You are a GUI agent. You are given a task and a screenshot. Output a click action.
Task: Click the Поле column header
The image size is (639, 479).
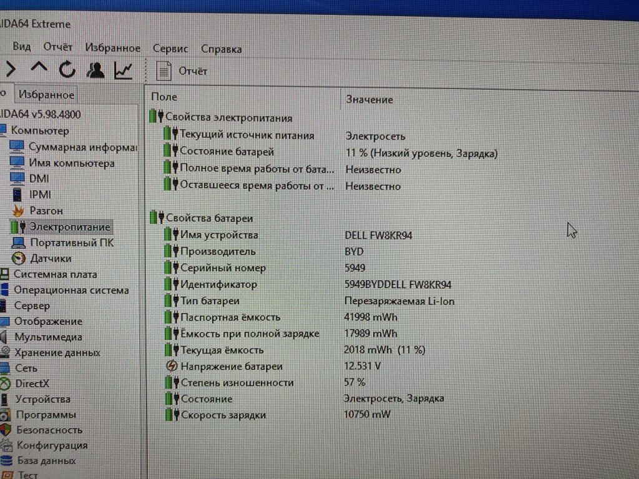click(164, 97)
